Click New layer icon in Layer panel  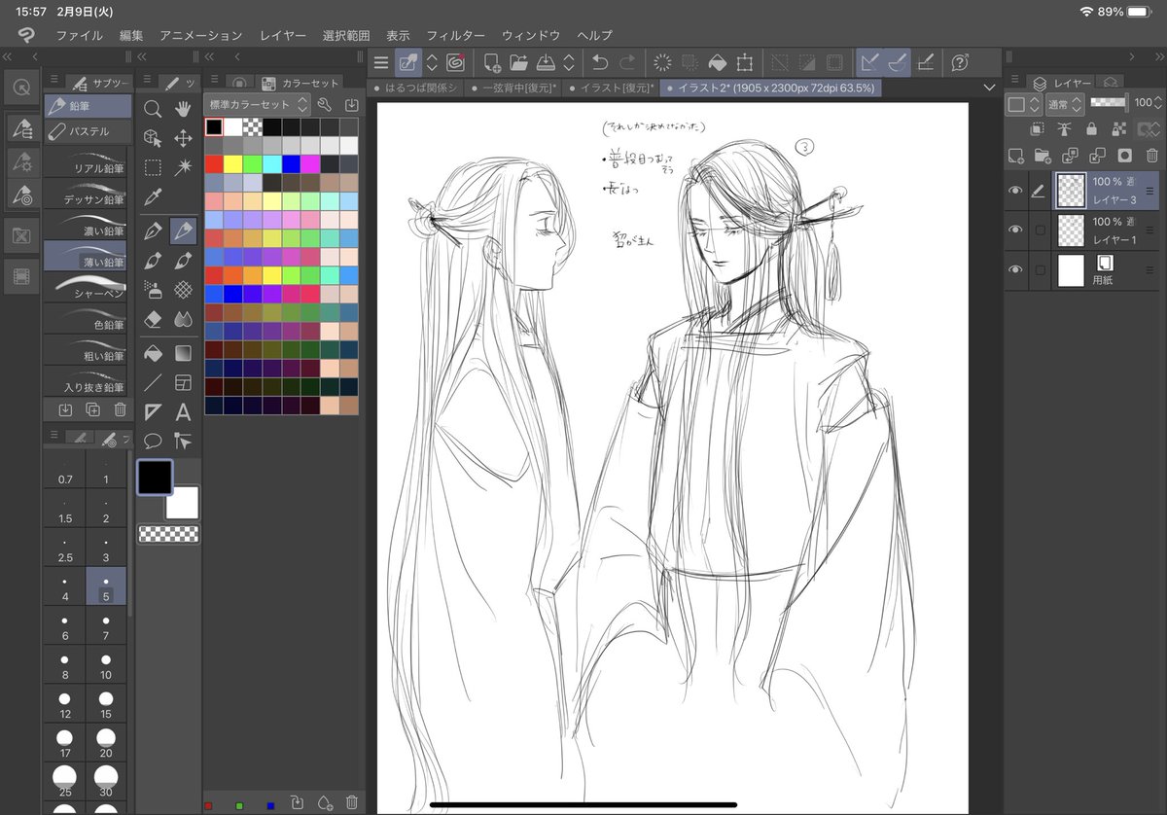coord(1015,155)
